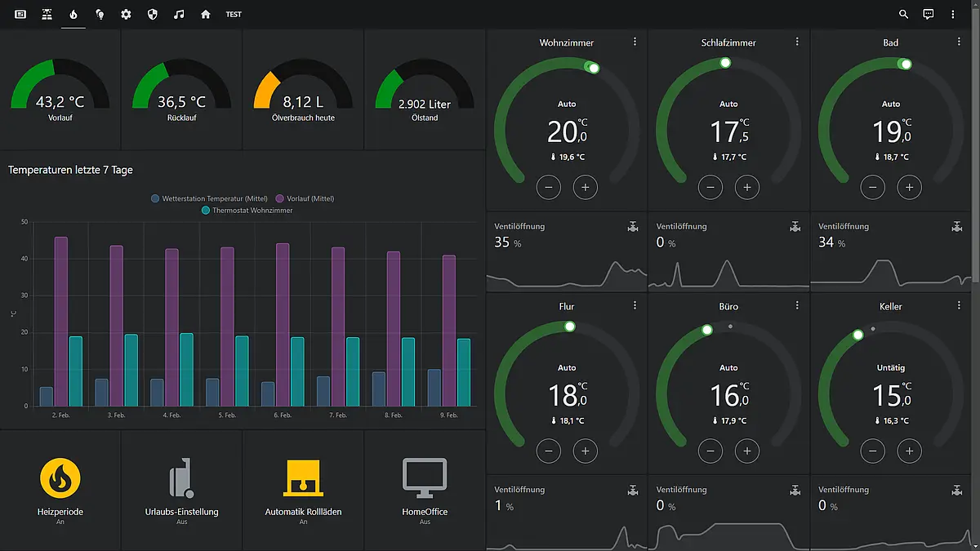The width and height of the screenshot is (980, 551).
Task: Open the music note tab
Action: tap(179, 14)
